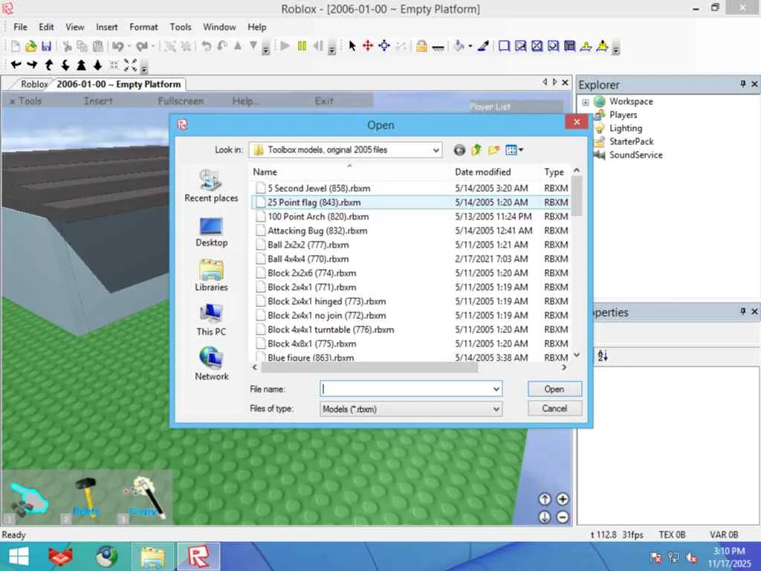This screenshot has height=571, width=761.
Task: Expand the Workspace tree node
Action: 586,102
